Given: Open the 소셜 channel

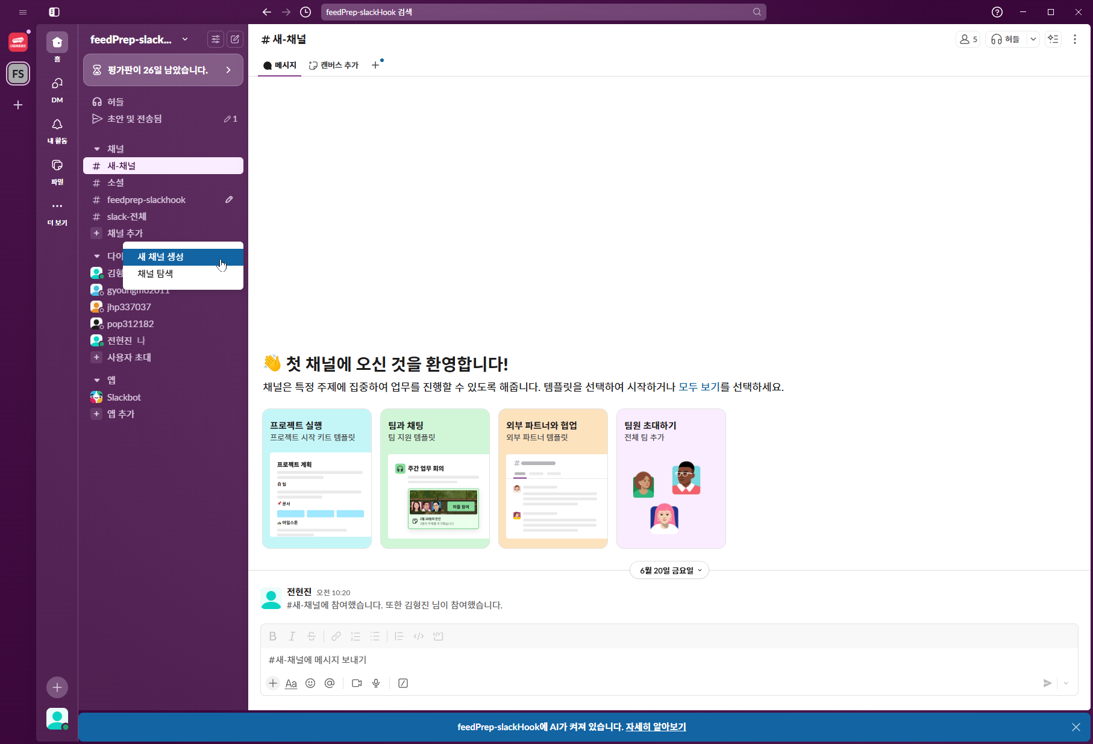Looking at the screenshot, I should 163,183.
